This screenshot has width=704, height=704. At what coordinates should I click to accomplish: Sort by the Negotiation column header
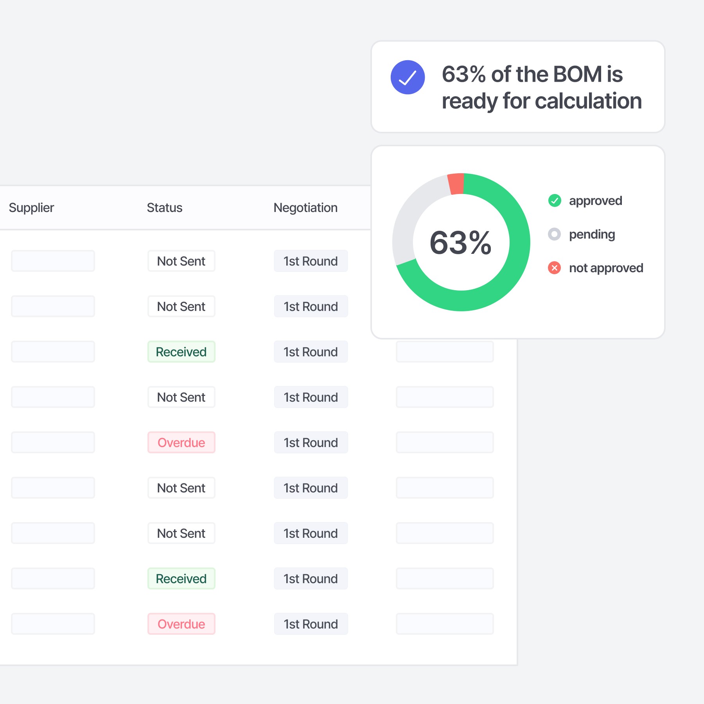pos(305,208)
